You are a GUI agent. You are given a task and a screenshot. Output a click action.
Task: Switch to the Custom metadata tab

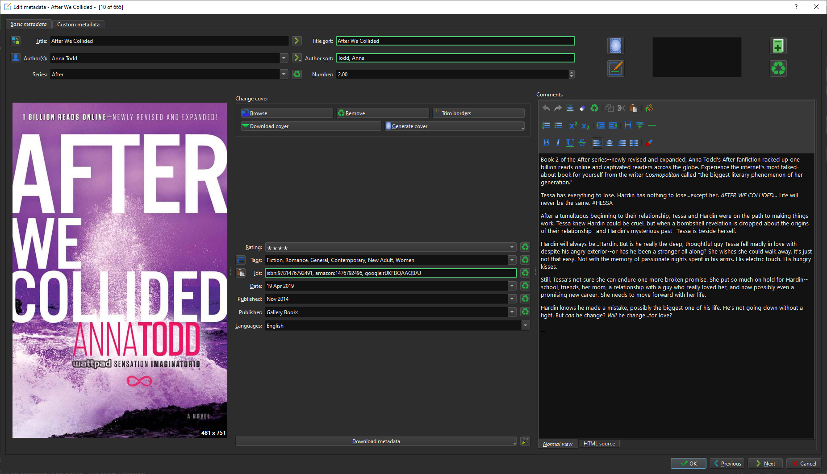(x=78, y=25)
